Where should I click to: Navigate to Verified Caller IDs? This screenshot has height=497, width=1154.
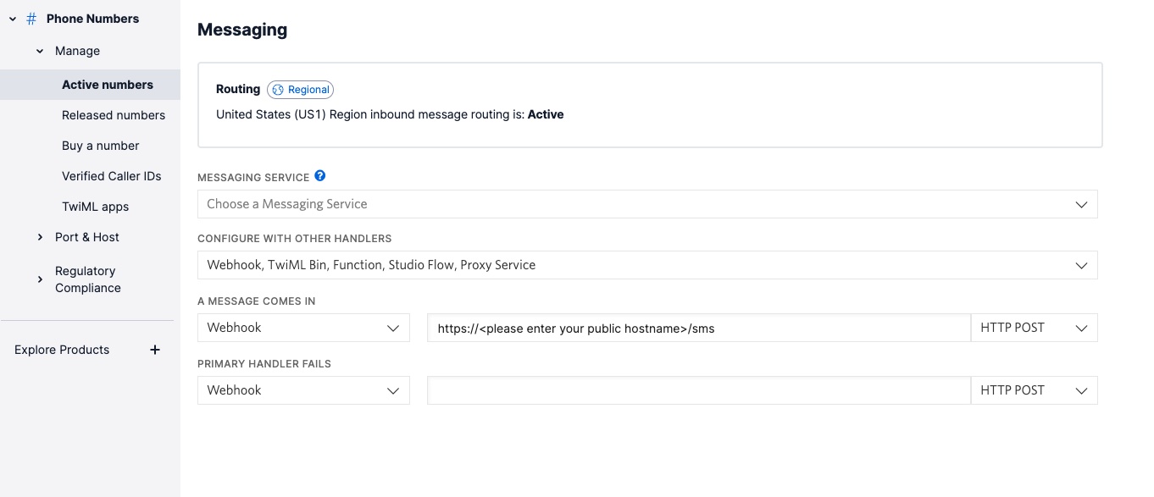point(111,176)
